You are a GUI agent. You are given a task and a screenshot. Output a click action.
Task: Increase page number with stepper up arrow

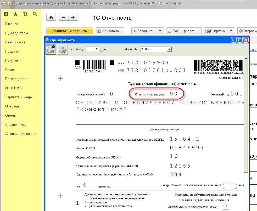(101, 48)
